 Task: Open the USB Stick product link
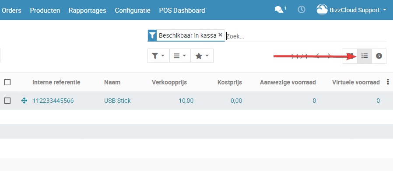[117, 101]
